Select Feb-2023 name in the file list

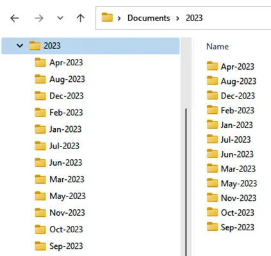pyautogui.click(x=238, y=110)
